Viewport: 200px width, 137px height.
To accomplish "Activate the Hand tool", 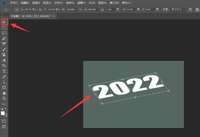I will pyautogui.click(x=4, y=93).
